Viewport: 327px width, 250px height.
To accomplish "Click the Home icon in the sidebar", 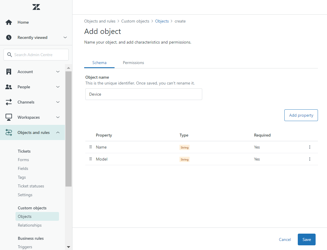I will [8, 22].
